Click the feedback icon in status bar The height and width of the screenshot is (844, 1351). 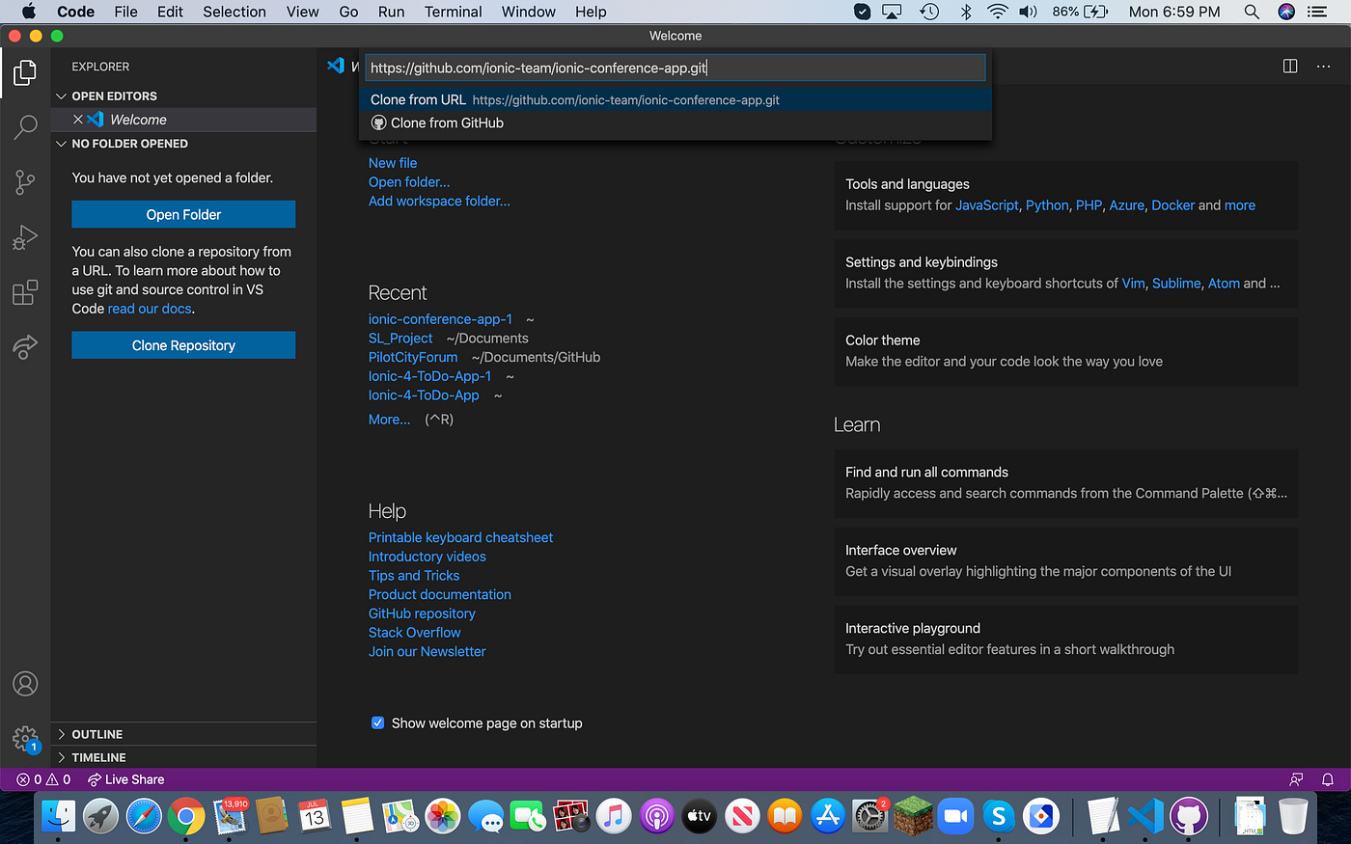1296,779
